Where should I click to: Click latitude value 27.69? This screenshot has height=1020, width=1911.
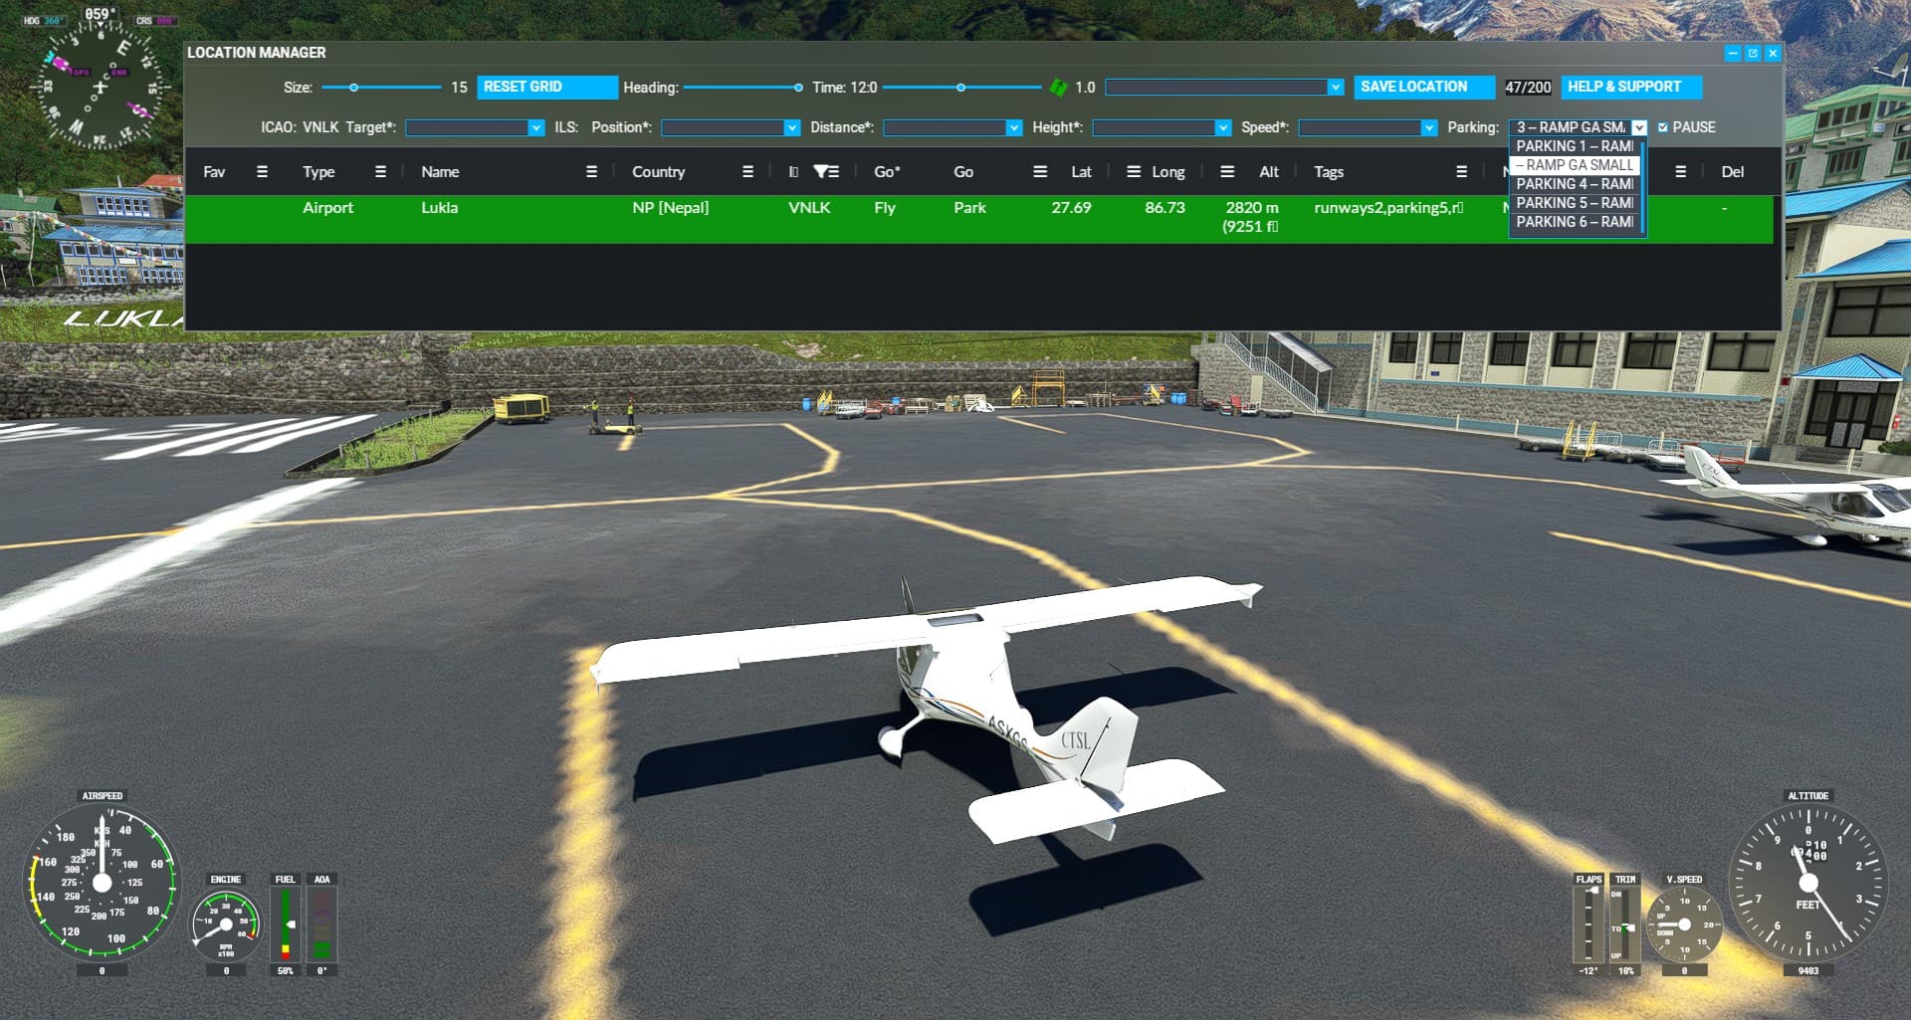pos(1071,208)
